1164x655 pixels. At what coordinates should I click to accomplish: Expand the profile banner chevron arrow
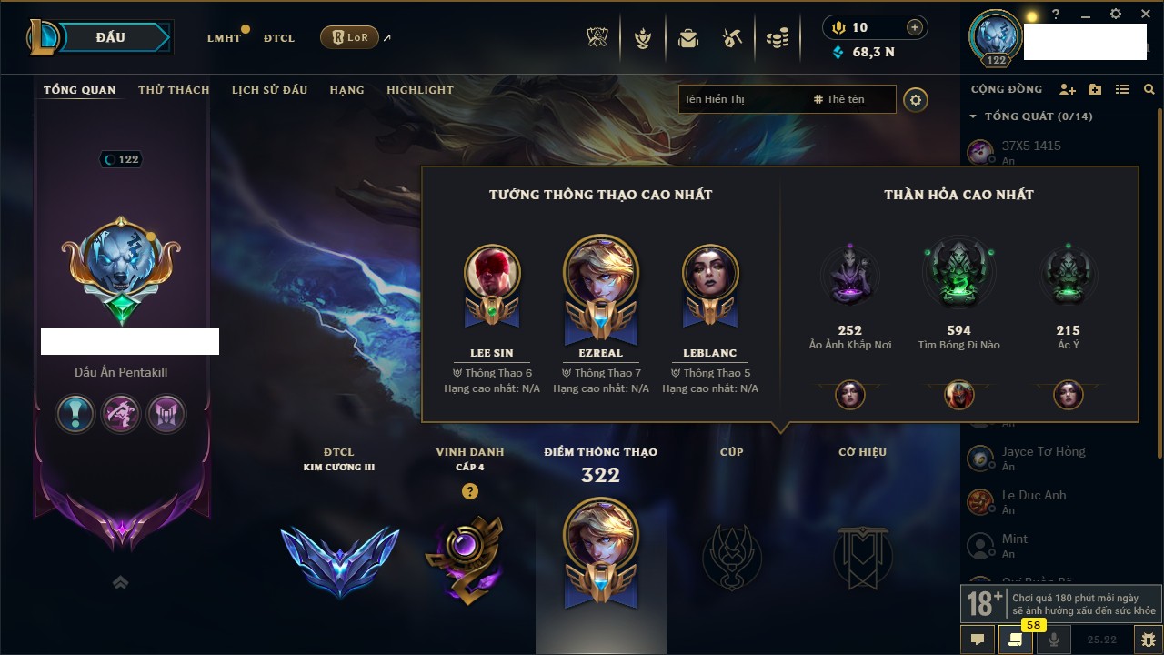click(x=121, y=582)
